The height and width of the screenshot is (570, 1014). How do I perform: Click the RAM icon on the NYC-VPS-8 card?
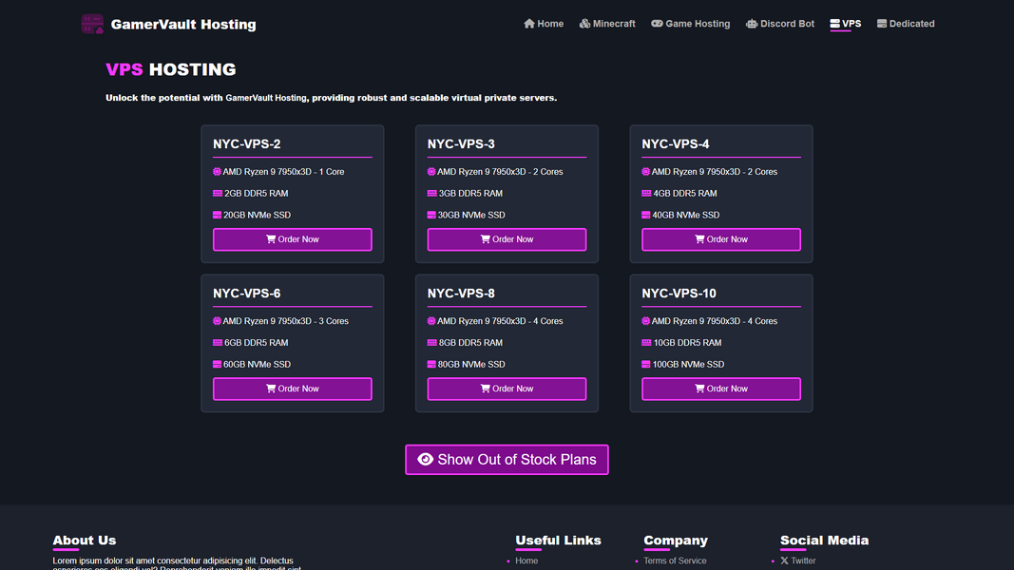tap(433, 342)
